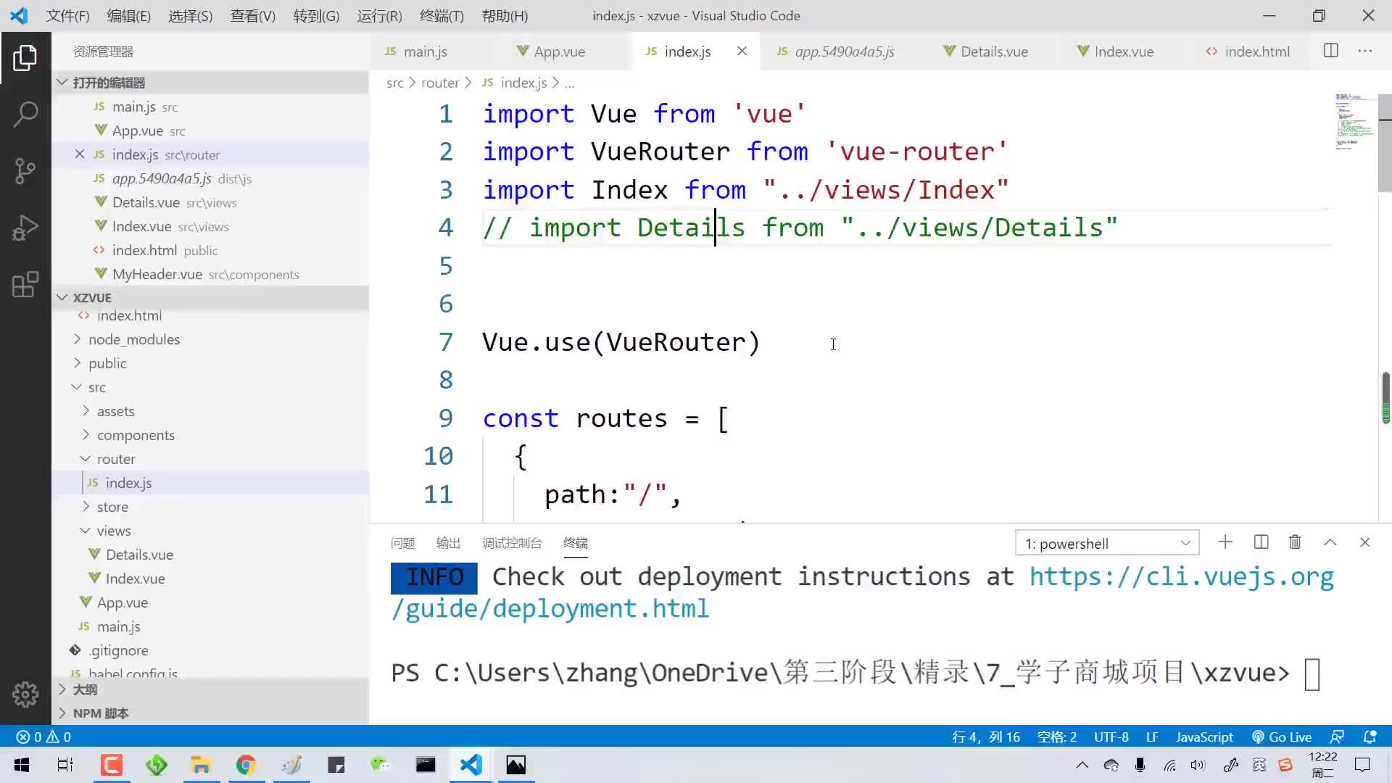Click the split editor button in panel

coord(1261,543)
